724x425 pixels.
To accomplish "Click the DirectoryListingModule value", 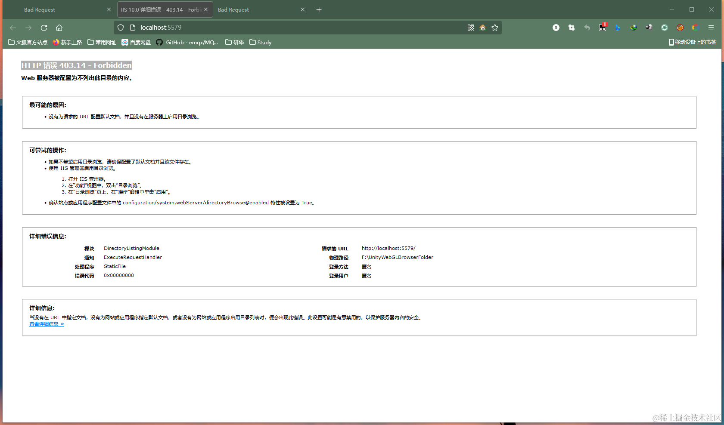I will tap(131, 248).
